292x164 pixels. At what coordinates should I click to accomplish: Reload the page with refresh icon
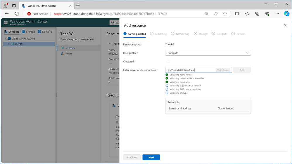click(17, 14)
